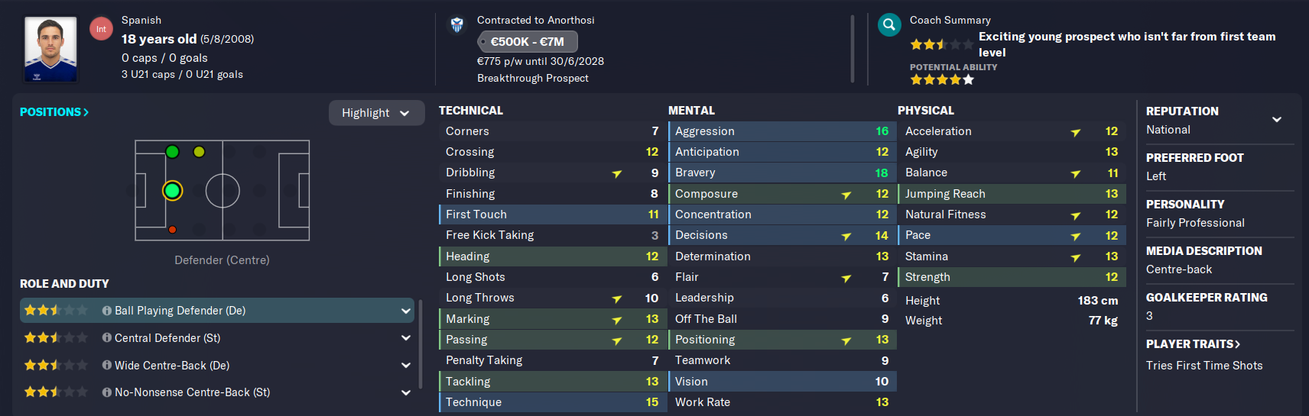Image resolution: width=1309 pixels, height=416 pixels.
Task: Click the potential ability star rating
Action: 942,79
